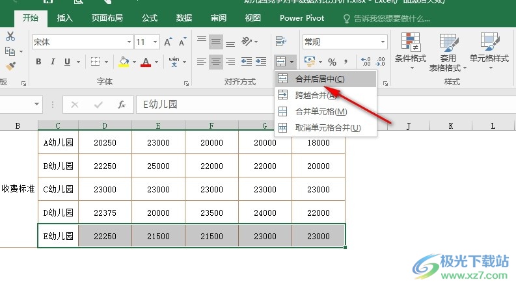516x286 pixels.
Task: Select cell with value 18000
Action: coord(318,142)
